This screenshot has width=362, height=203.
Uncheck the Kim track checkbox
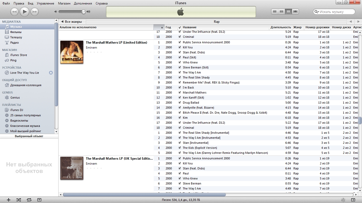(180, 118)
